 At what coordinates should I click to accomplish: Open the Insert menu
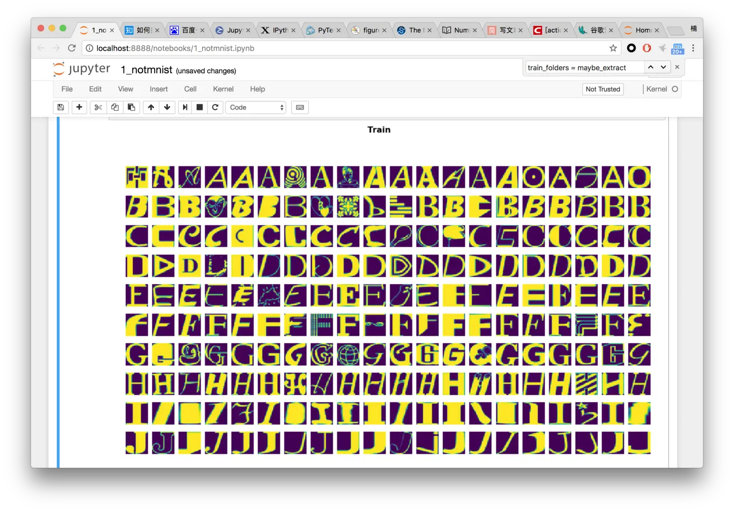click(159, 89)
